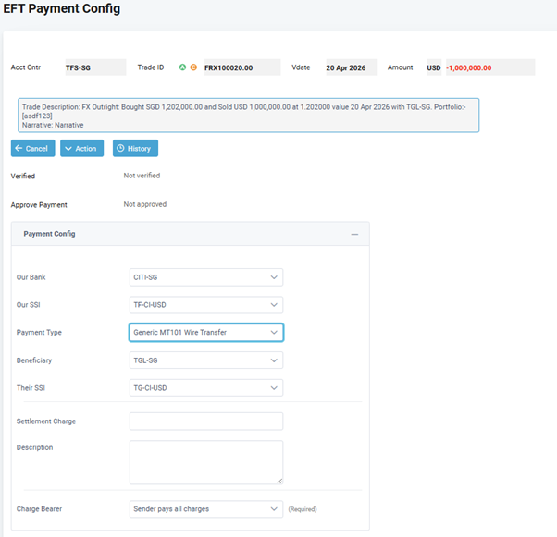Click into the Settlement Charge field
557x537 pixels.
point(206,421)
